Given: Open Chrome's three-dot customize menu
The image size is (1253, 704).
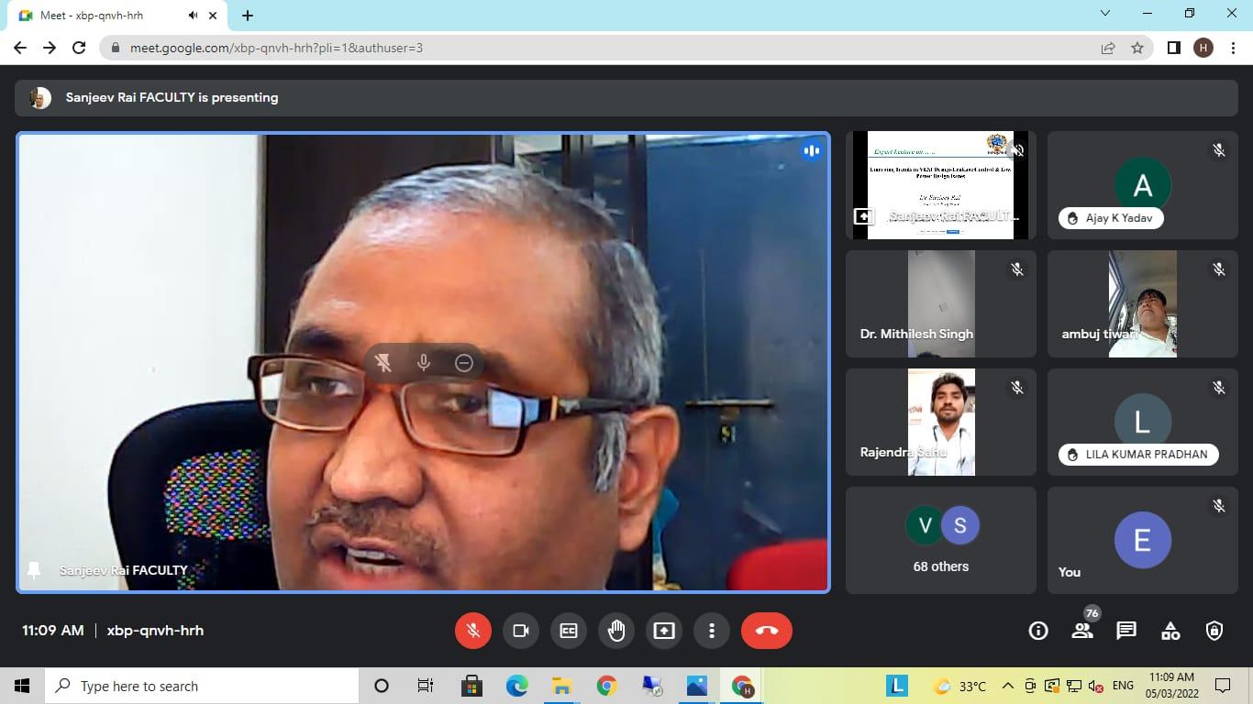Looking at the screenshot, I should [1233, 48].
